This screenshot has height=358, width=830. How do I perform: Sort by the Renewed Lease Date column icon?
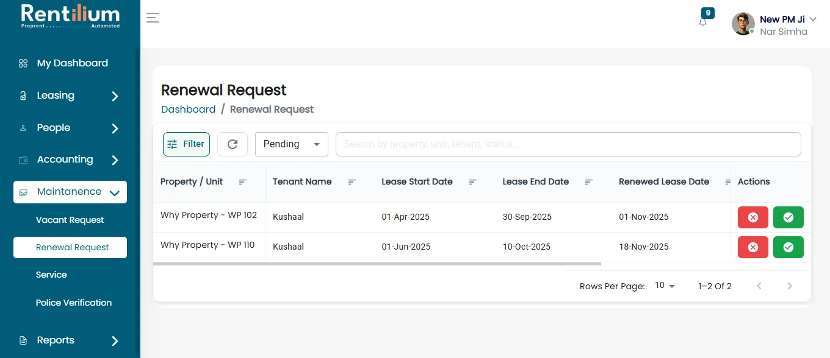tap(727, 182)
